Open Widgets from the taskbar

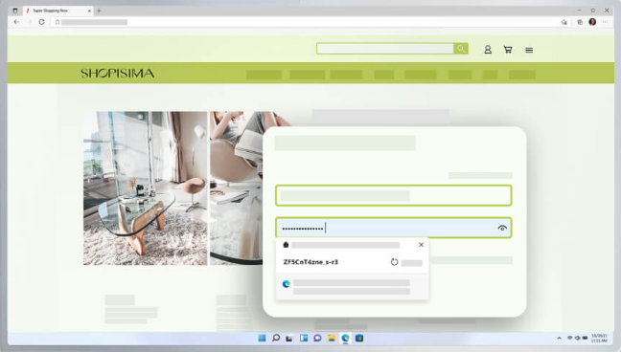(x=304, y=339)
